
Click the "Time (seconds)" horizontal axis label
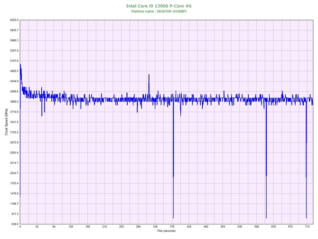click(166, 231)
